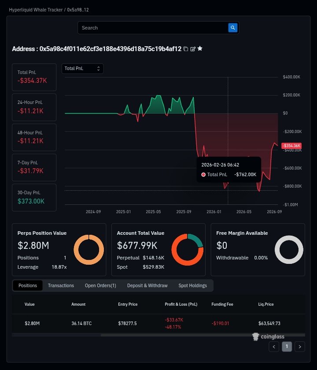Select the 48-Hour PnL card
Image resolution: width=317 pixels, height=370 pixels.
(34, 137)
